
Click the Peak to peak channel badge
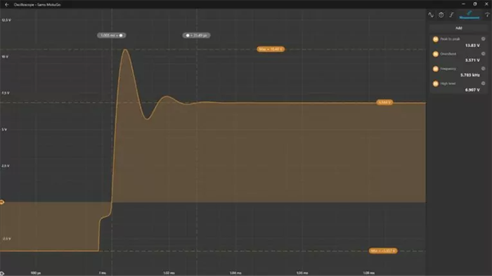coord(436,39)
